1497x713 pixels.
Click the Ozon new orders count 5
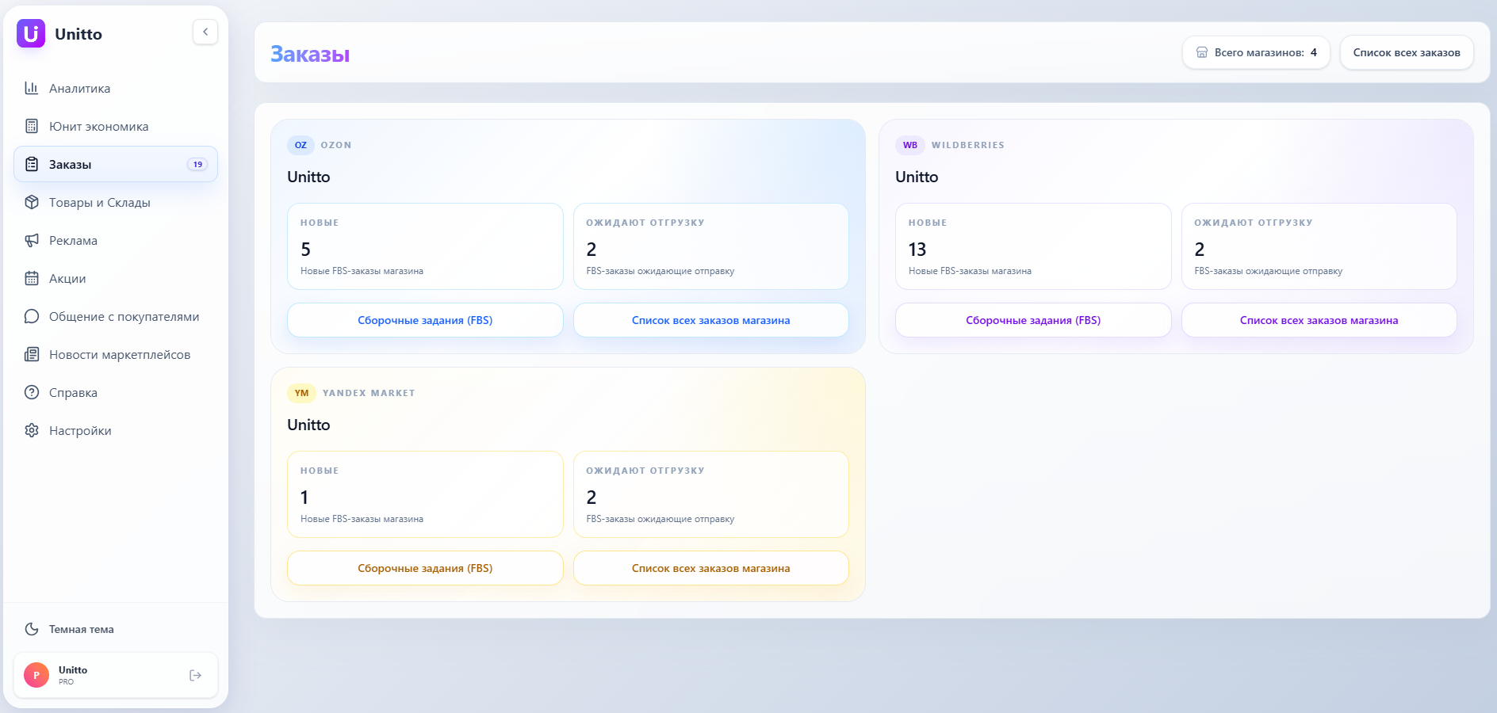tap(305, 250)
